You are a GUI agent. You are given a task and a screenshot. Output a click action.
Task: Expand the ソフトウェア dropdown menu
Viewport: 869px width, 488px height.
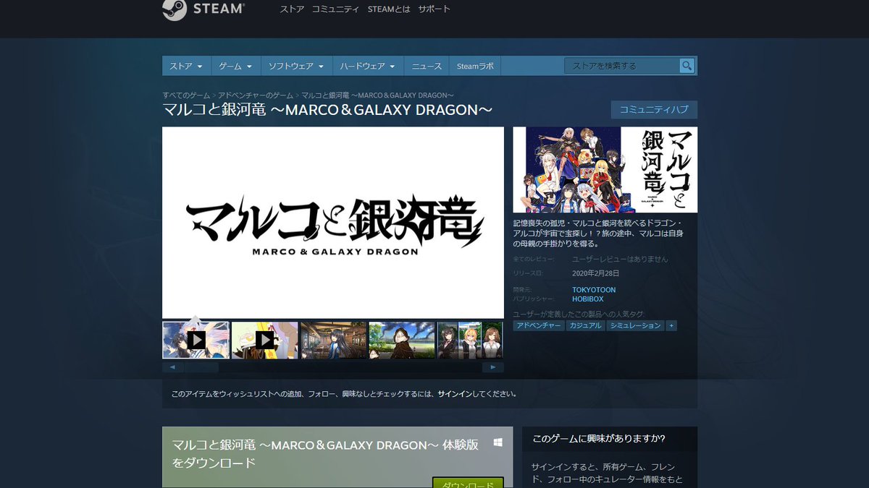click(296, 66)
